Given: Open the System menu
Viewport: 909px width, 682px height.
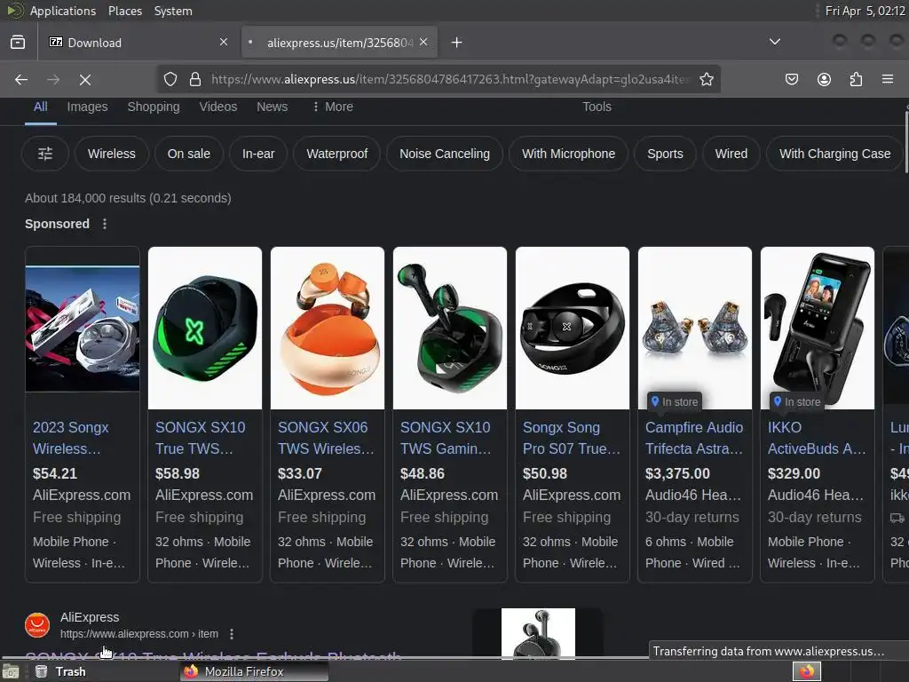Looking at the screenshot, I should coord(173,11).
